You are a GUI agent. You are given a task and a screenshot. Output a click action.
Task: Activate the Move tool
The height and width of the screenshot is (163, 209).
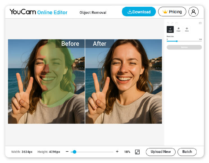click(x=187, y=29)
